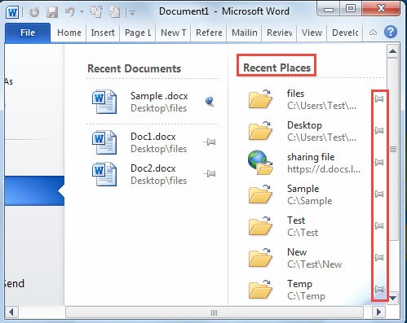407x323 pixels.
Task: Click the horizontal scrollbar left arrow
Action: (x=11, y=312)
